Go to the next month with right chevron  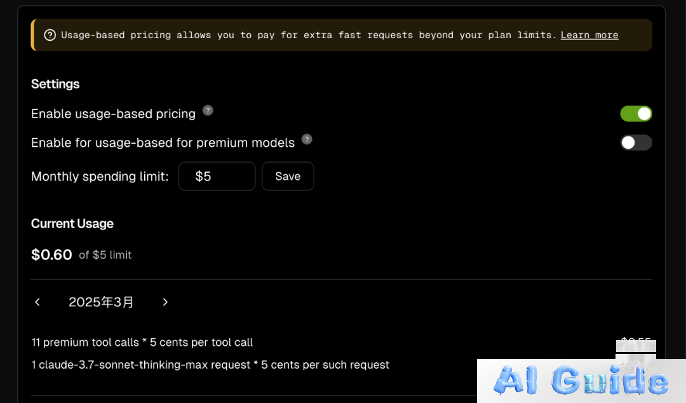[165, 302]
